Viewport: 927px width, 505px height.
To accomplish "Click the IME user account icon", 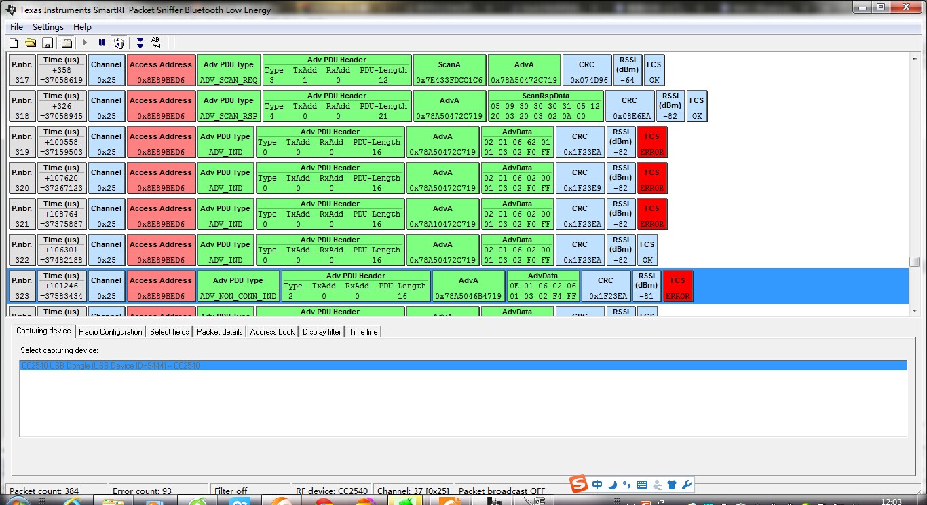I will point(657,485).
